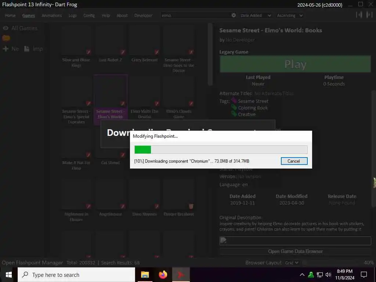Click the network icon in system tray
This screenshot has width=376, height=282.
(x=320, y=275)
